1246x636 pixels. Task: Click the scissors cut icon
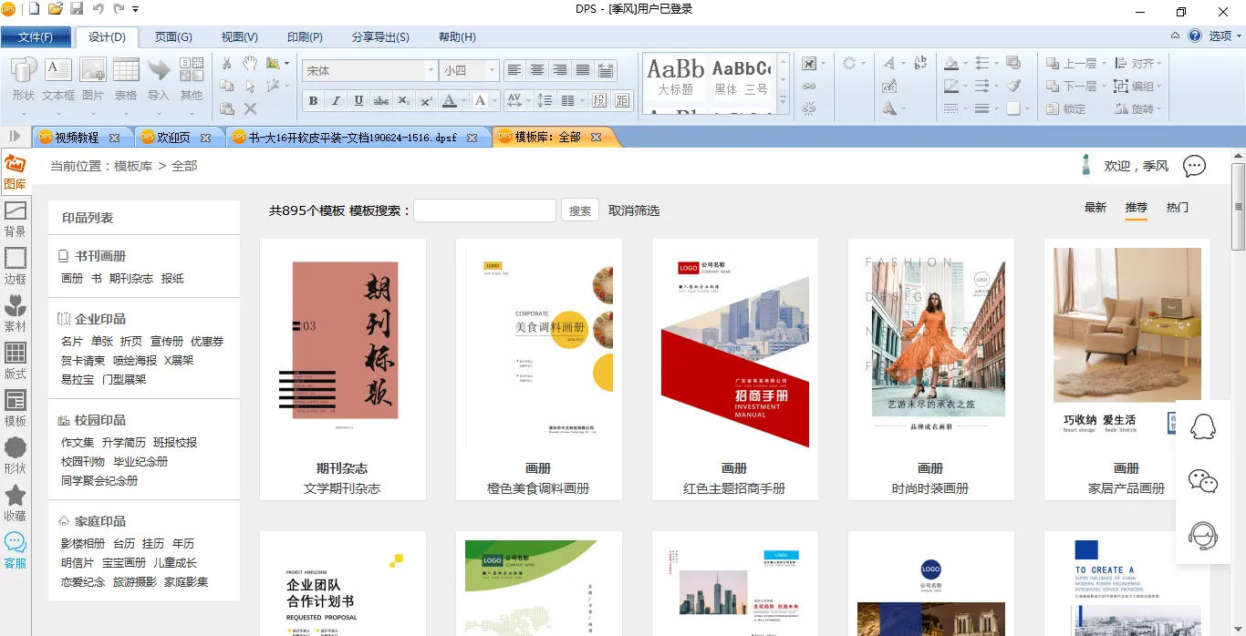pyautogui.click(x=227, y=64)
